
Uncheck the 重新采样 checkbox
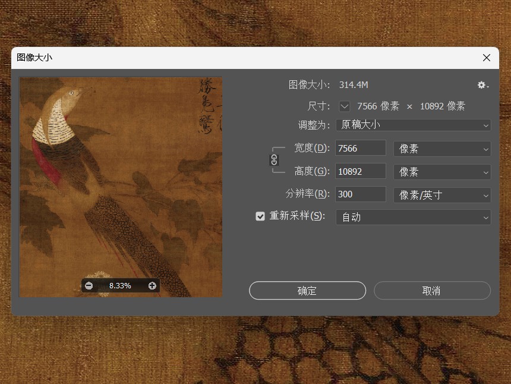260,216
